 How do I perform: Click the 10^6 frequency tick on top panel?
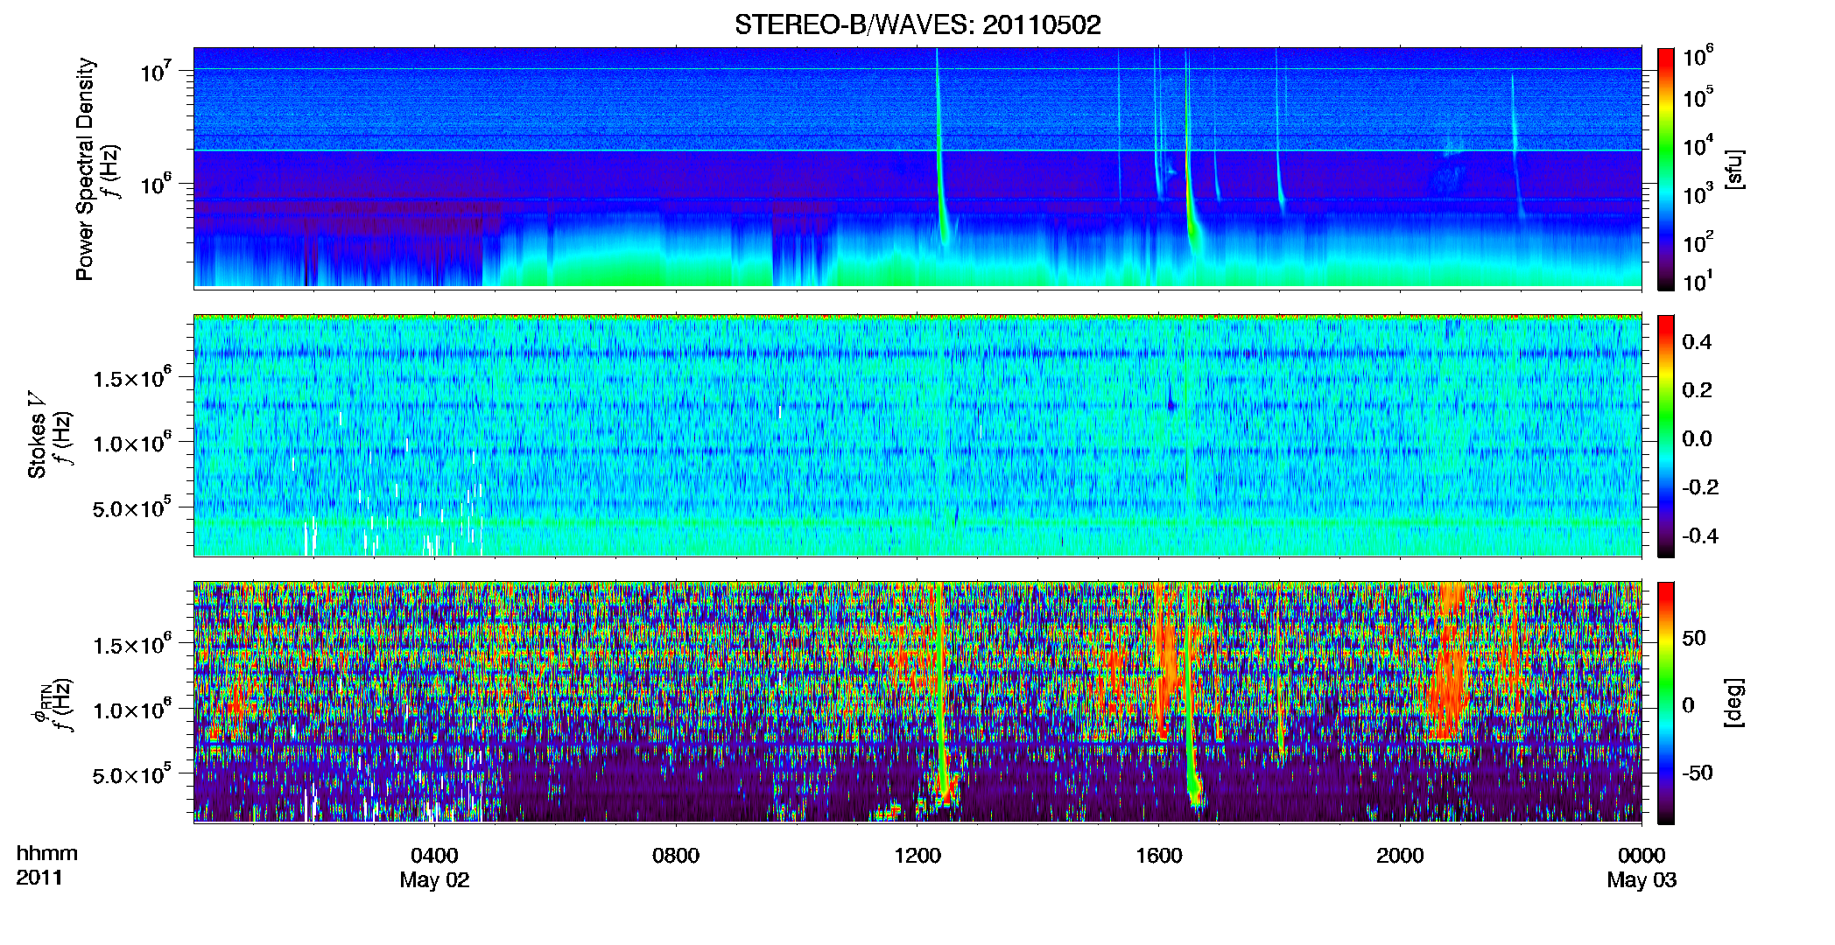pos(156,184)
